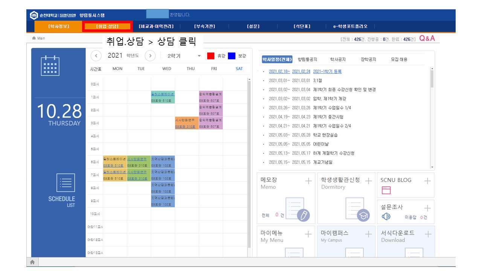Click the Dormitory plus icon

coord(368,181)
